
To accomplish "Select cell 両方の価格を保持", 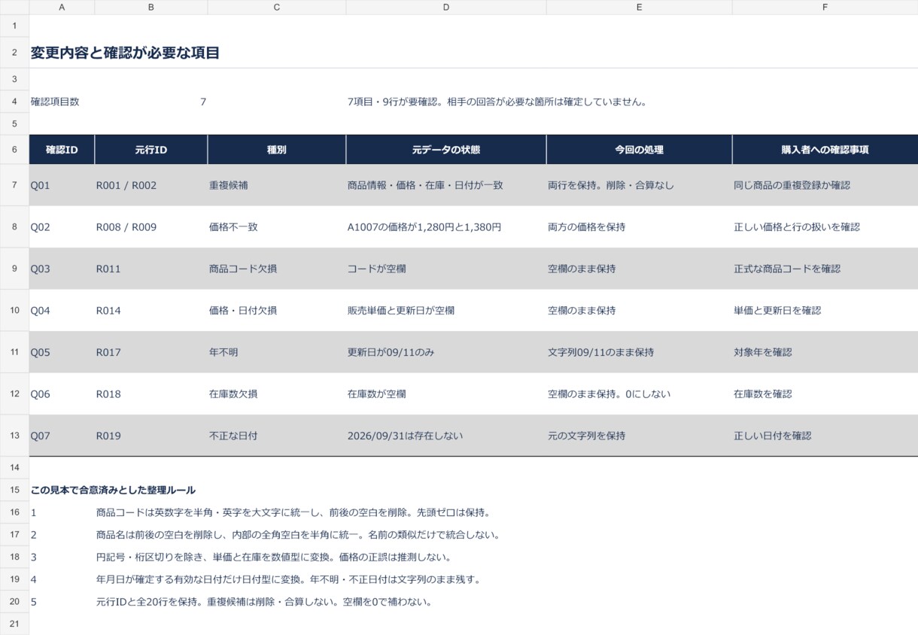I will [639, 227].
